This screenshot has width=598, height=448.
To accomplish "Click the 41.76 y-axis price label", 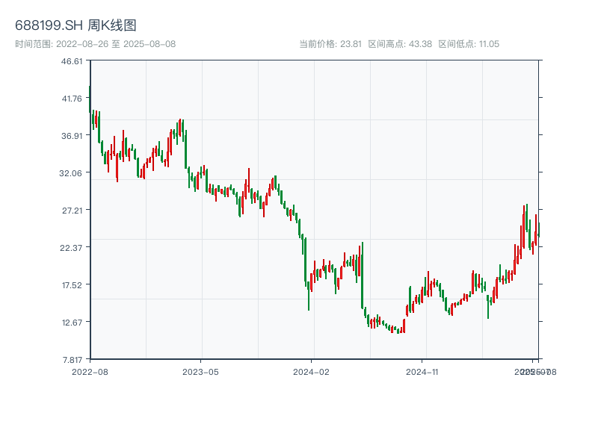I will pos(72,99).
